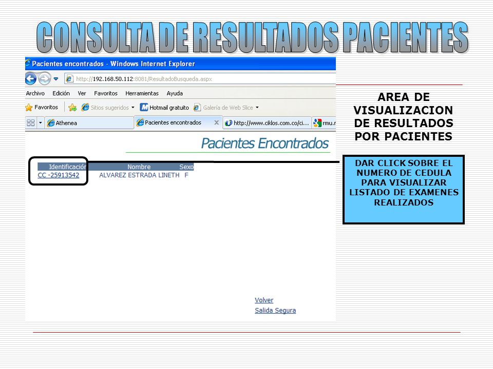Click the sex value F
This screenshot has height=369, width=493.
click(x=186, y=175)
